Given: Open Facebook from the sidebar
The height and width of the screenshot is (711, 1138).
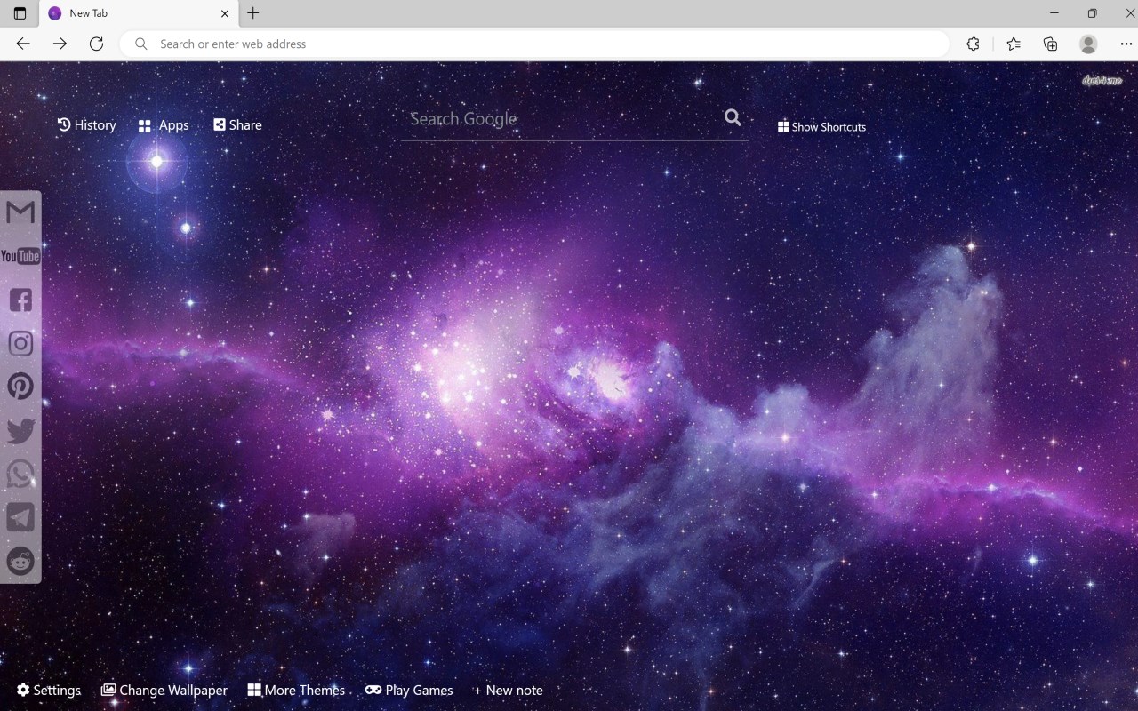Looking at the screenshot, I should pos(20,300).
